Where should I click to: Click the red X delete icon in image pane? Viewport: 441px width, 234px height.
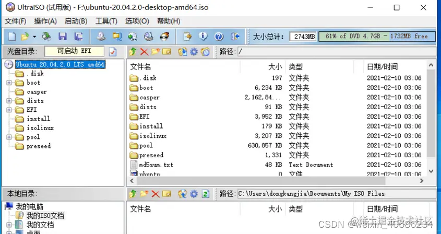pyautogui.click(x=144, y=52)
